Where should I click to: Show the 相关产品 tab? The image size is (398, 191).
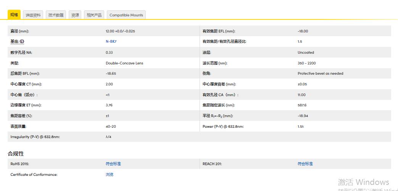[x=94, y=15]
